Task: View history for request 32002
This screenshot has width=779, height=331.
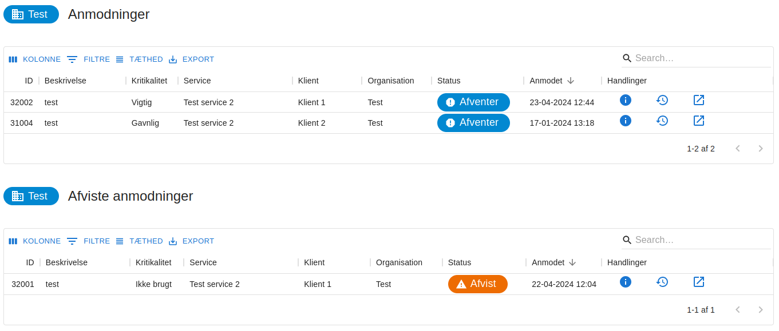Action: tap(662, 100)
